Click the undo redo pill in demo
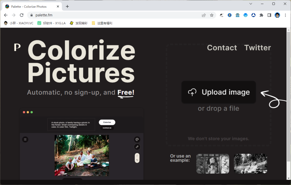 coord(137,158)
